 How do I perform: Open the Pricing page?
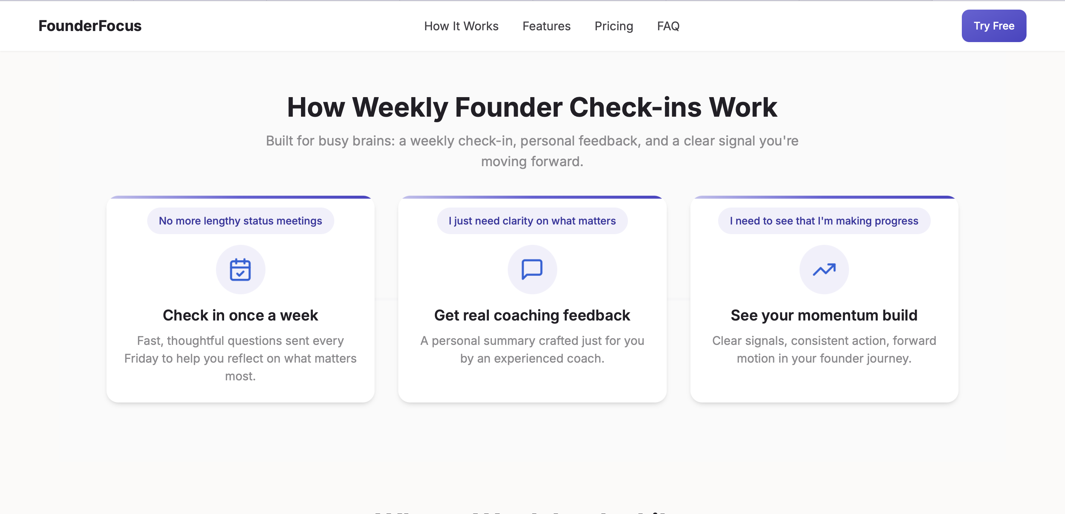click(x=613, y=26)
